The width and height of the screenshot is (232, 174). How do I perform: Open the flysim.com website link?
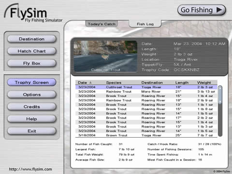(x=30, y=169)
